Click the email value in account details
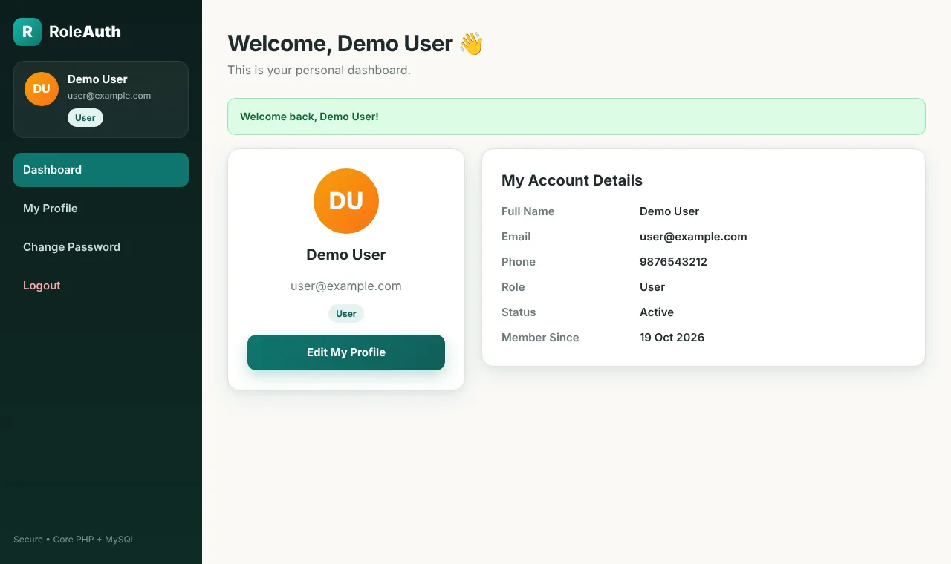The image size is (951, 564). pos(693,237)
